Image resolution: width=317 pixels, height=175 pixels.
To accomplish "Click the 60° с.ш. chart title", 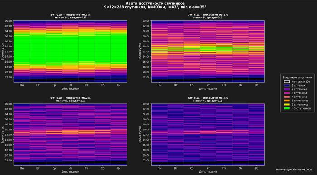I will point(70,99).
